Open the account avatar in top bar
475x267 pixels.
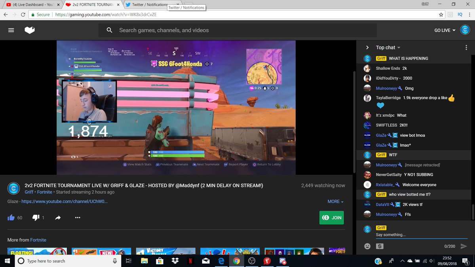[x=465, y=30]
